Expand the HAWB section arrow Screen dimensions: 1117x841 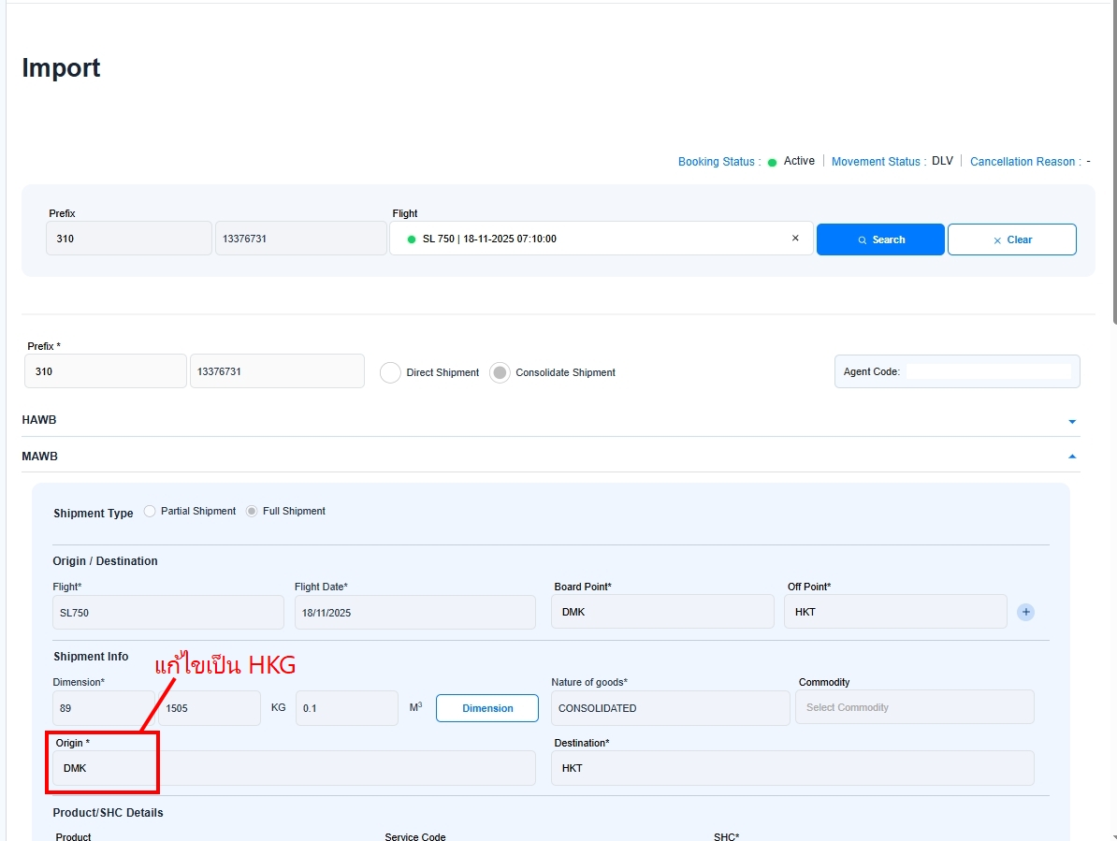1072,421
